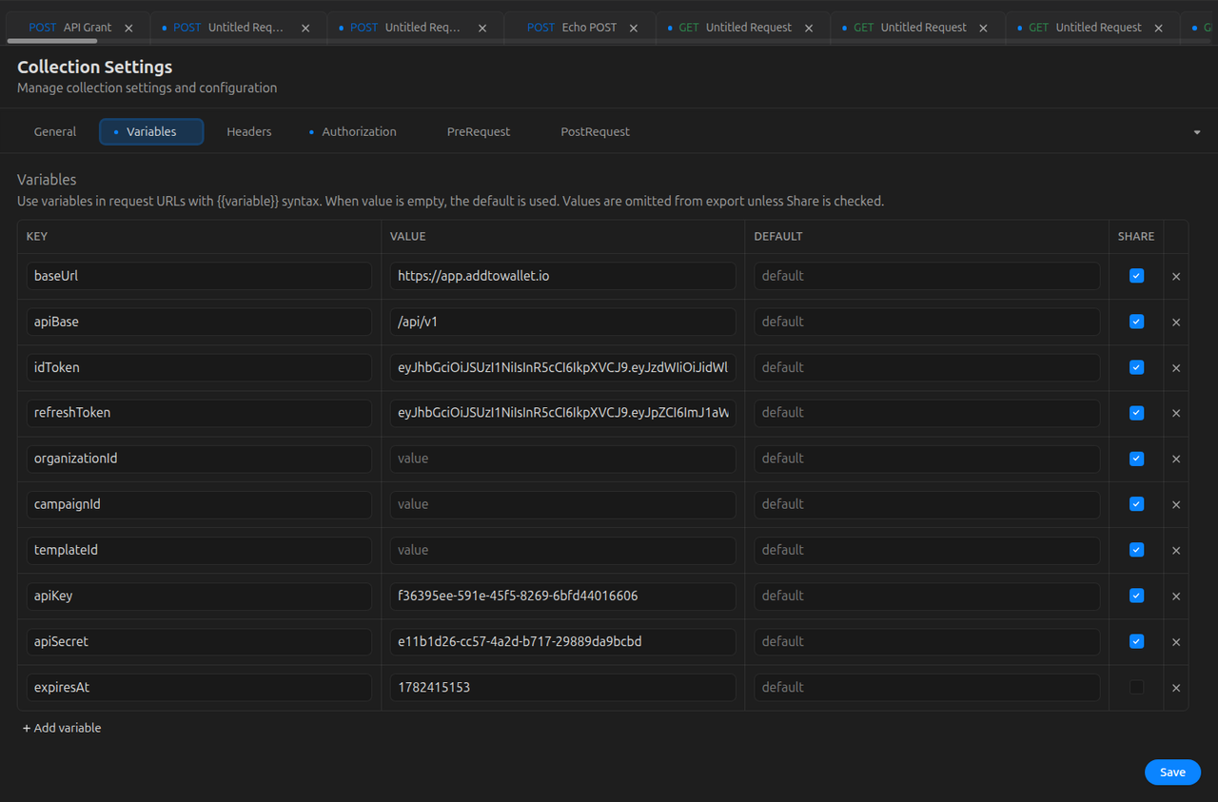Close the API Grant request tab
The width and height of the screenshot is (1218, 802).
[128, 29]
